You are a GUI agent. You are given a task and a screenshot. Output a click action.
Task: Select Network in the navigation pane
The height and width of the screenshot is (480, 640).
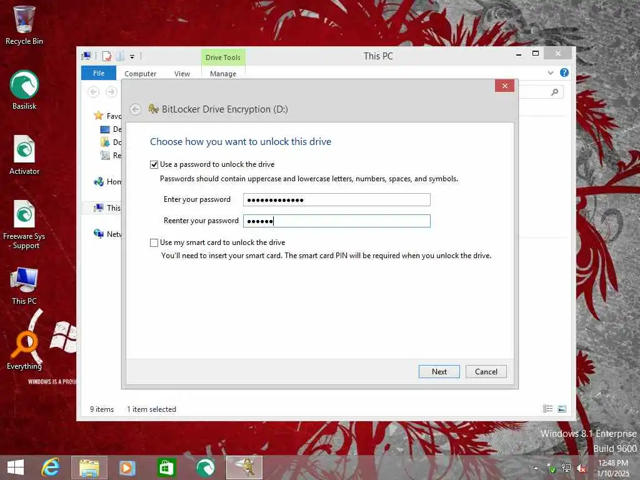pos(107,234)
